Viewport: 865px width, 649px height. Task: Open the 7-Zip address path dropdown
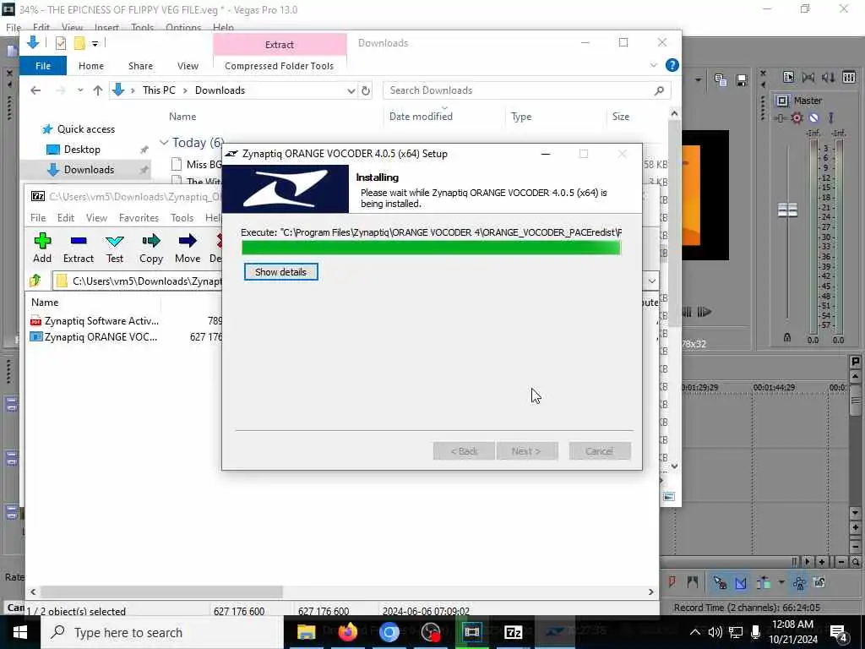coord(651,281)
